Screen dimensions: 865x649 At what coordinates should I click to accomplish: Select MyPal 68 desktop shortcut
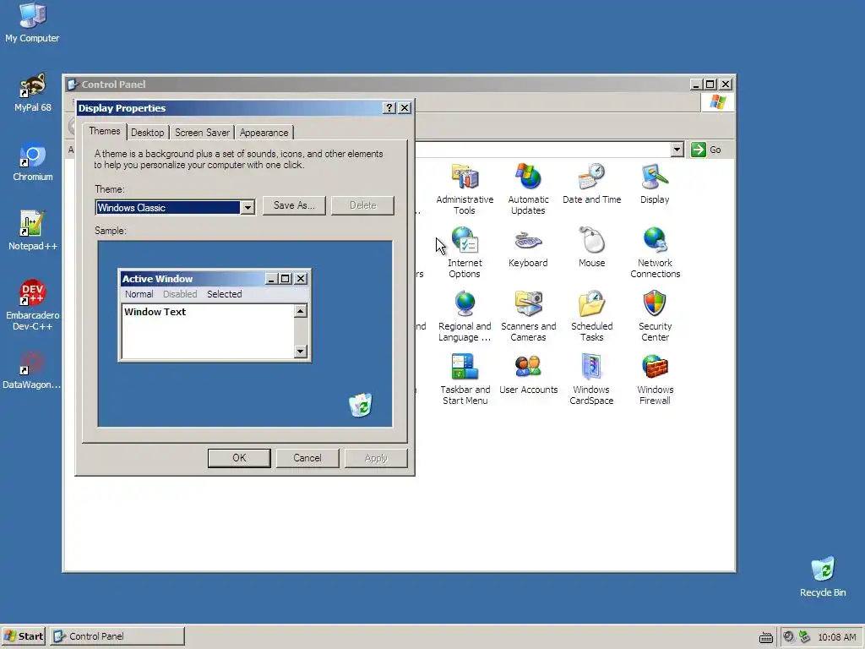(32, 93)
